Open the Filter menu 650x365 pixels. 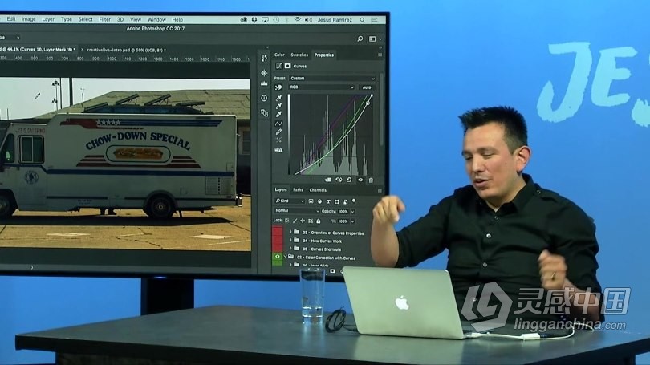click(104, 19)
